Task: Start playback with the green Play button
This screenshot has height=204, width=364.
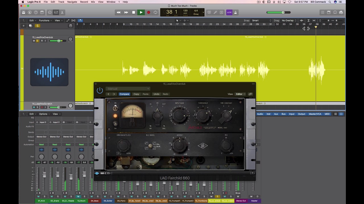Action: click(141, 12)
